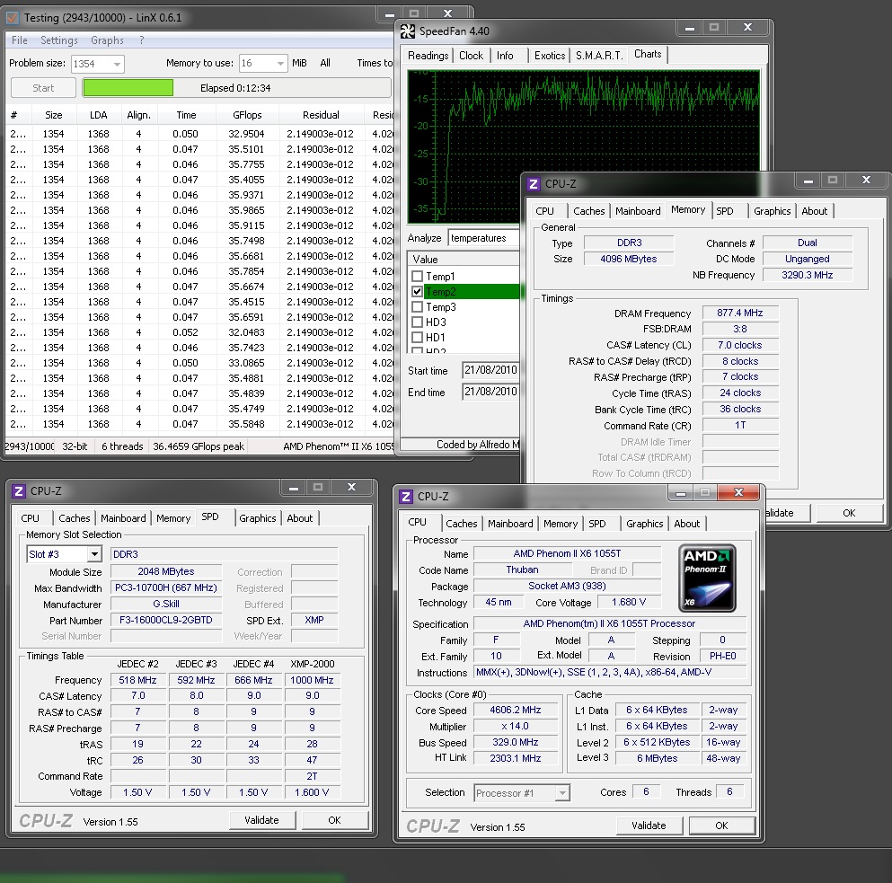Viewport: 892px width, 883px height.
Task: Click the F3-16000CL9-2GBTD part number value
Action: pyautogui.click(x=166, y=620)
